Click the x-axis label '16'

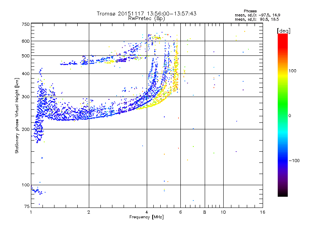pos(263,212)
